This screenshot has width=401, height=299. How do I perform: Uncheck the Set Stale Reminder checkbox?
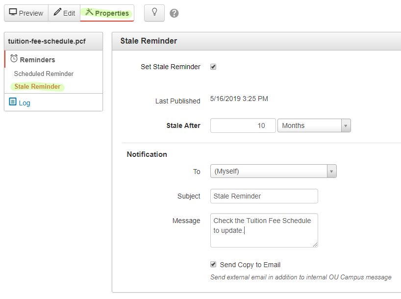pos(213,67)
